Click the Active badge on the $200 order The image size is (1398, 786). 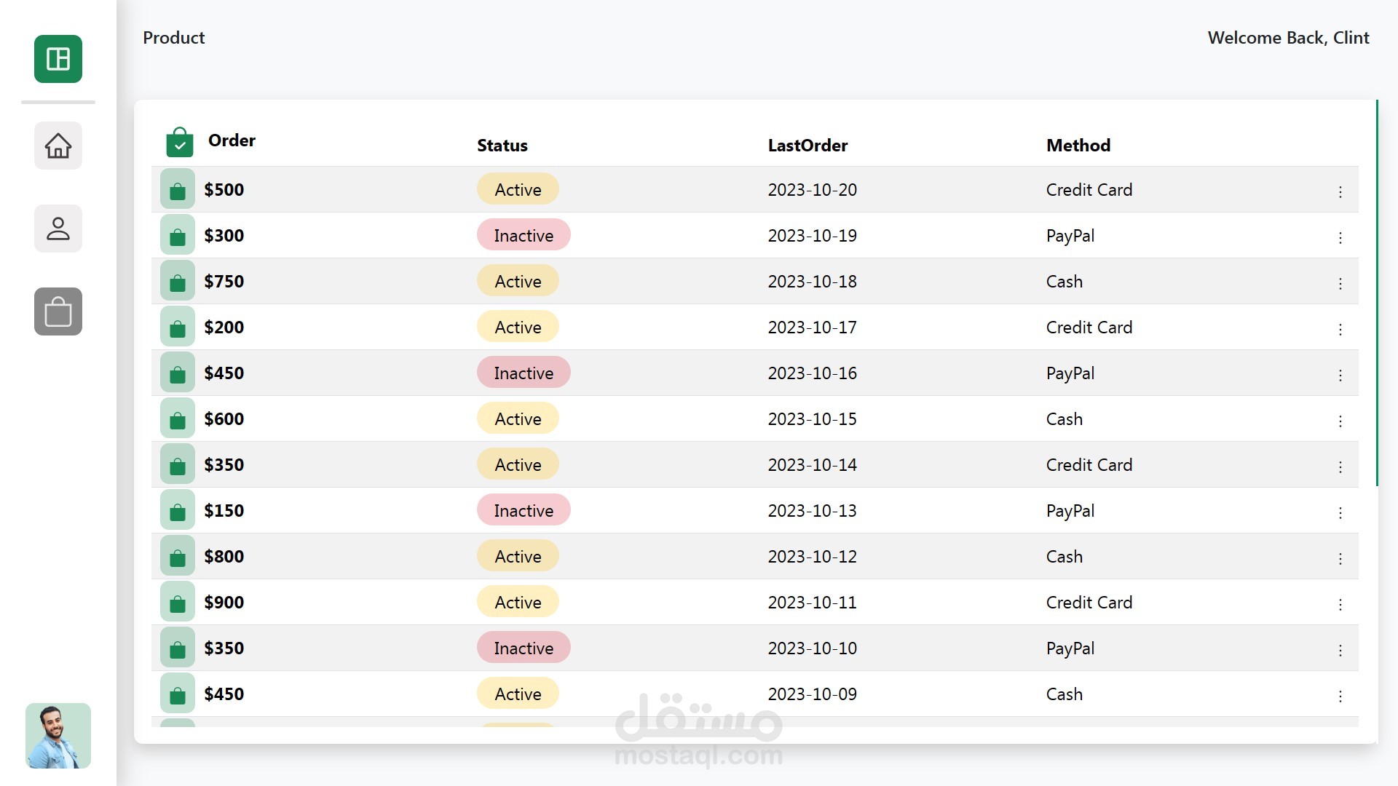pos(518,327)
